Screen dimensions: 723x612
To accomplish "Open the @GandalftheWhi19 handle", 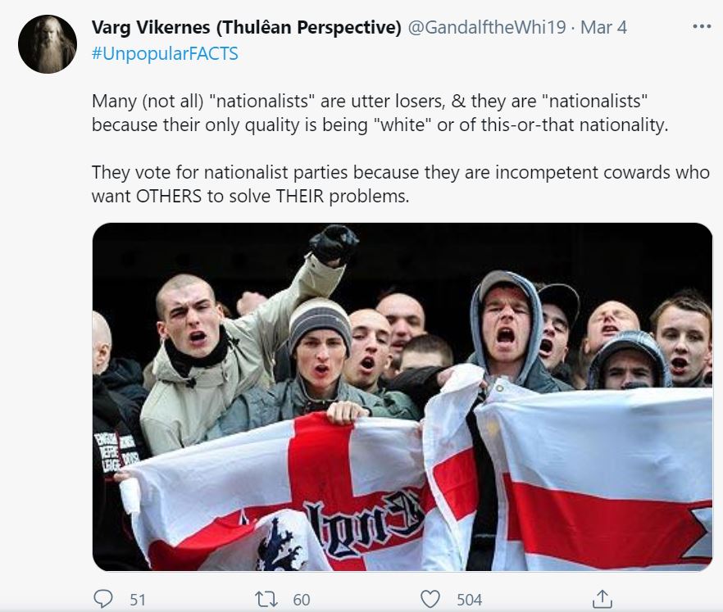I will point(488,27).
